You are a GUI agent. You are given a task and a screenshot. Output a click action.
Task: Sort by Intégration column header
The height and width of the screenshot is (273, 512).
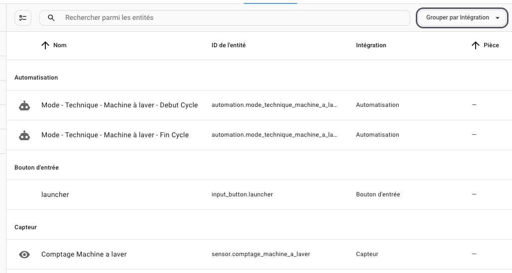point(371,45)
